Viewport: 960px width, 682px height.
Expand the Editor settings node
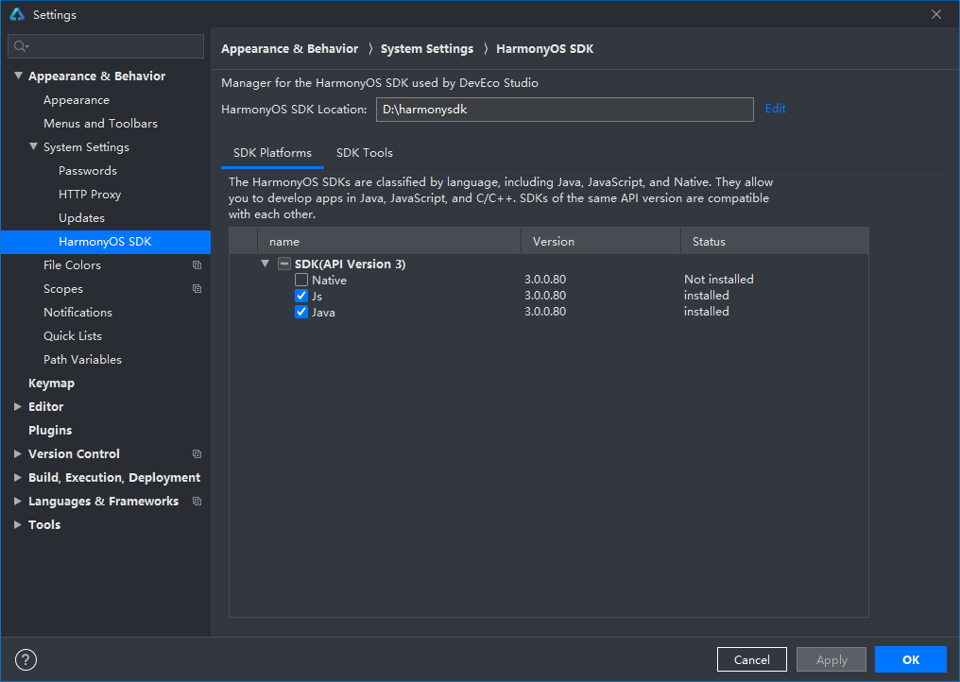(18, 406)
